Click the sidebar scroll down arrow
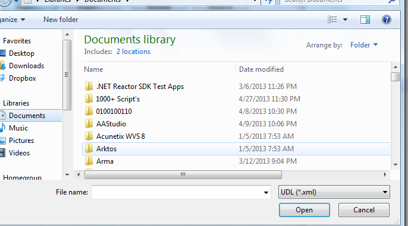 [67, 175]
